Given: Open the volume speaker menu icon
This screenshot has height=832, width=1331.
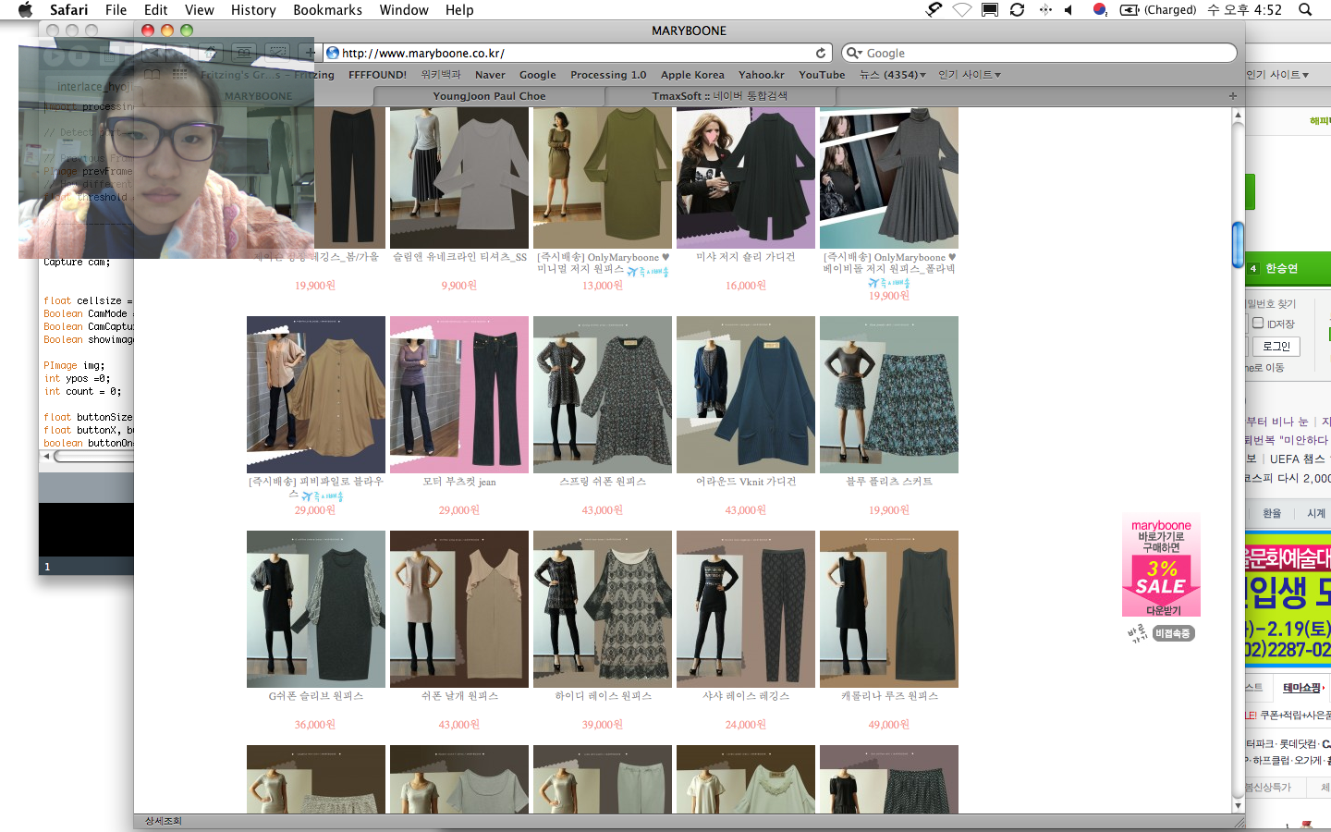Looking at the screenshot, I should (x=1068, y=10).
